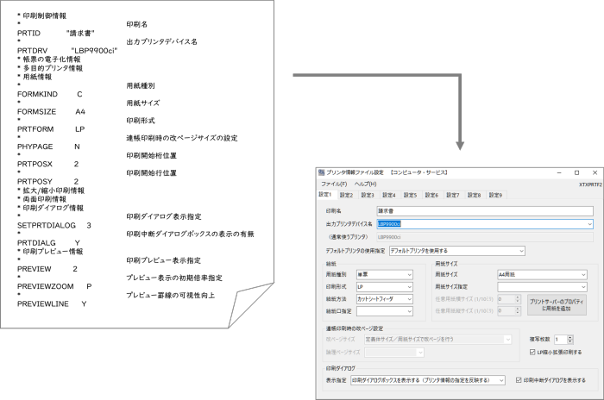Switch to the 設定5 tab

tap(410, 195)
